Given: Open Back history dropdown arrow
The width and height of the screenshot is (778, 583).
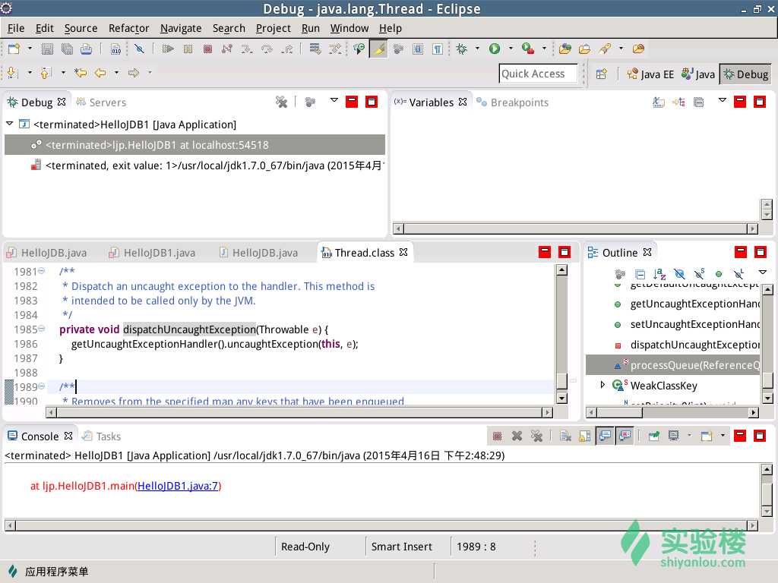Looking at the screenshot, I should 116,73.
